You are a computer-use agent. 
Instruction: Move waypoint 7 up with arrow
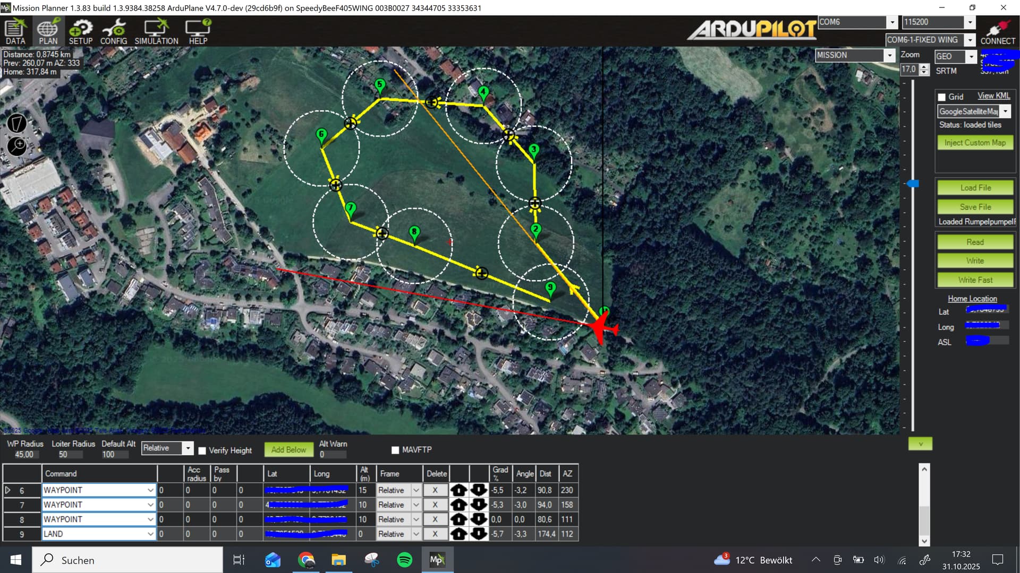[x=459, y=505]
